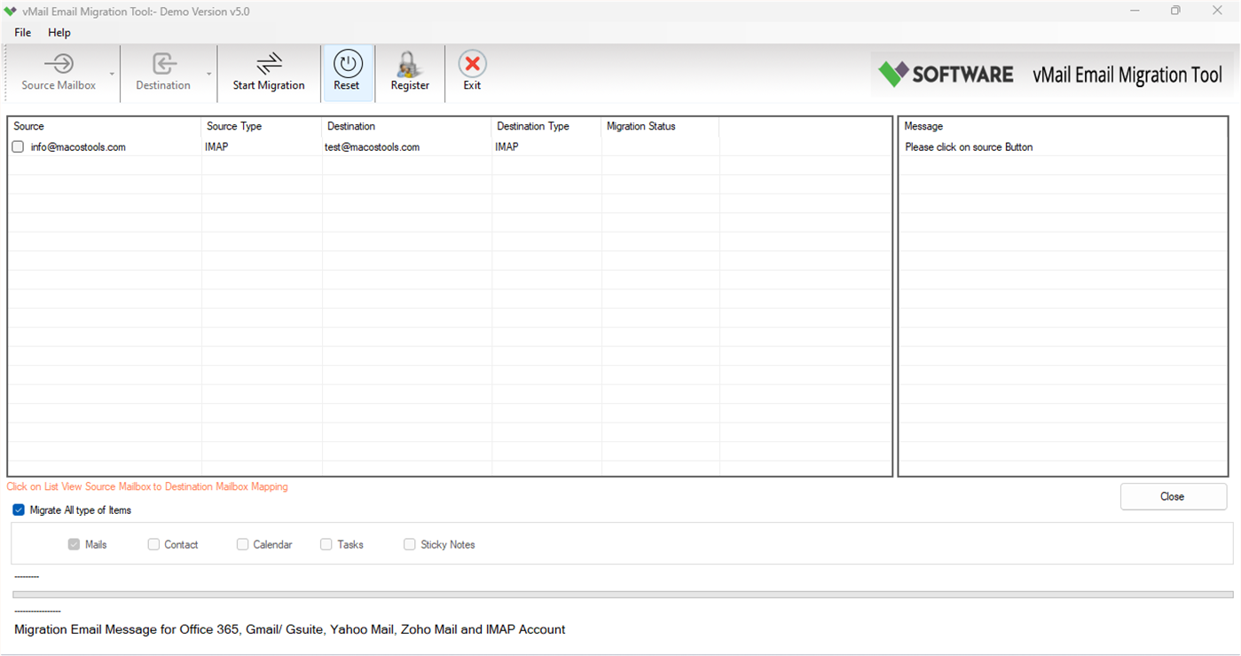
Task: Open the Help menu
Action: click(x=59, y=32)
